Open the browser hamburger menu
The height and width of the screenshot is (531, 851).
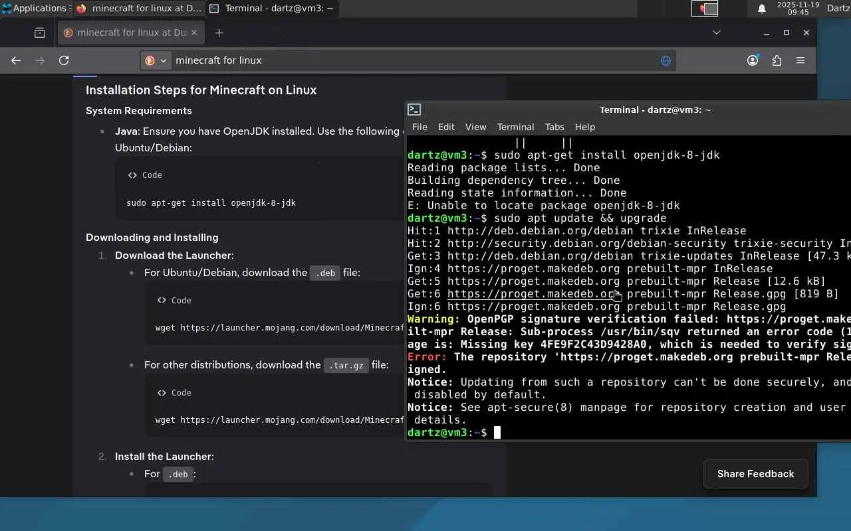click(x=800, y=60)
